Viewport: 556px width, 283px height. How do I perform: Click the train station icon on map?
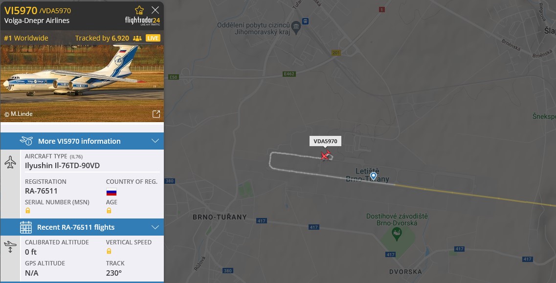pos(305,22)
